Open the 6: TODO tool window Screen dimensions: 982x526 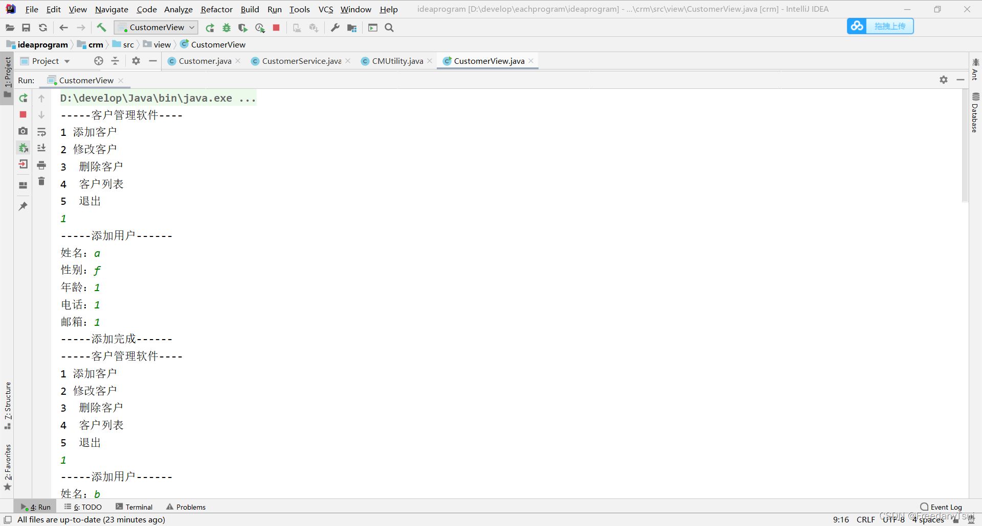(x=83, y=507)
